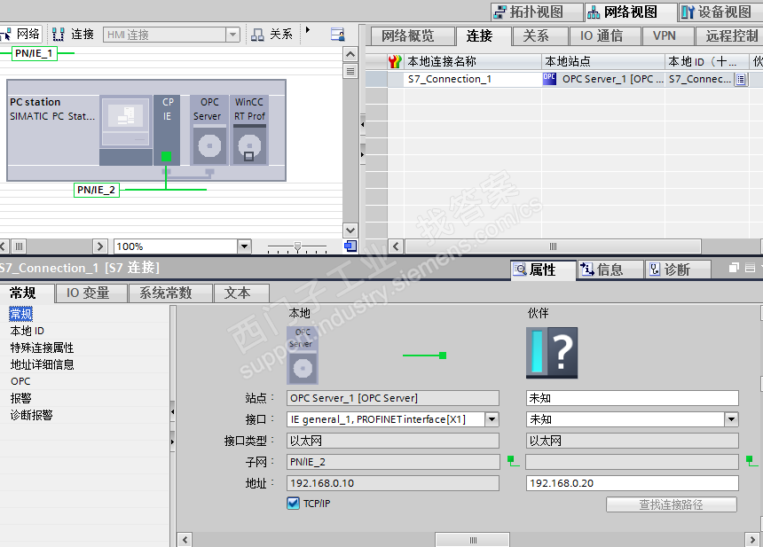
Task: Select Alarms tree item
Action: click(21, 399)
